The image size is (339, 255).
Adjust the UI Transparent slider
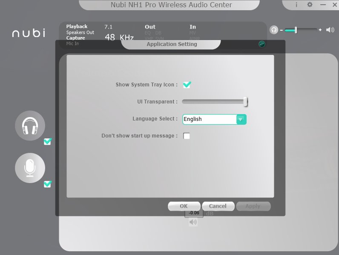[215, 102]
